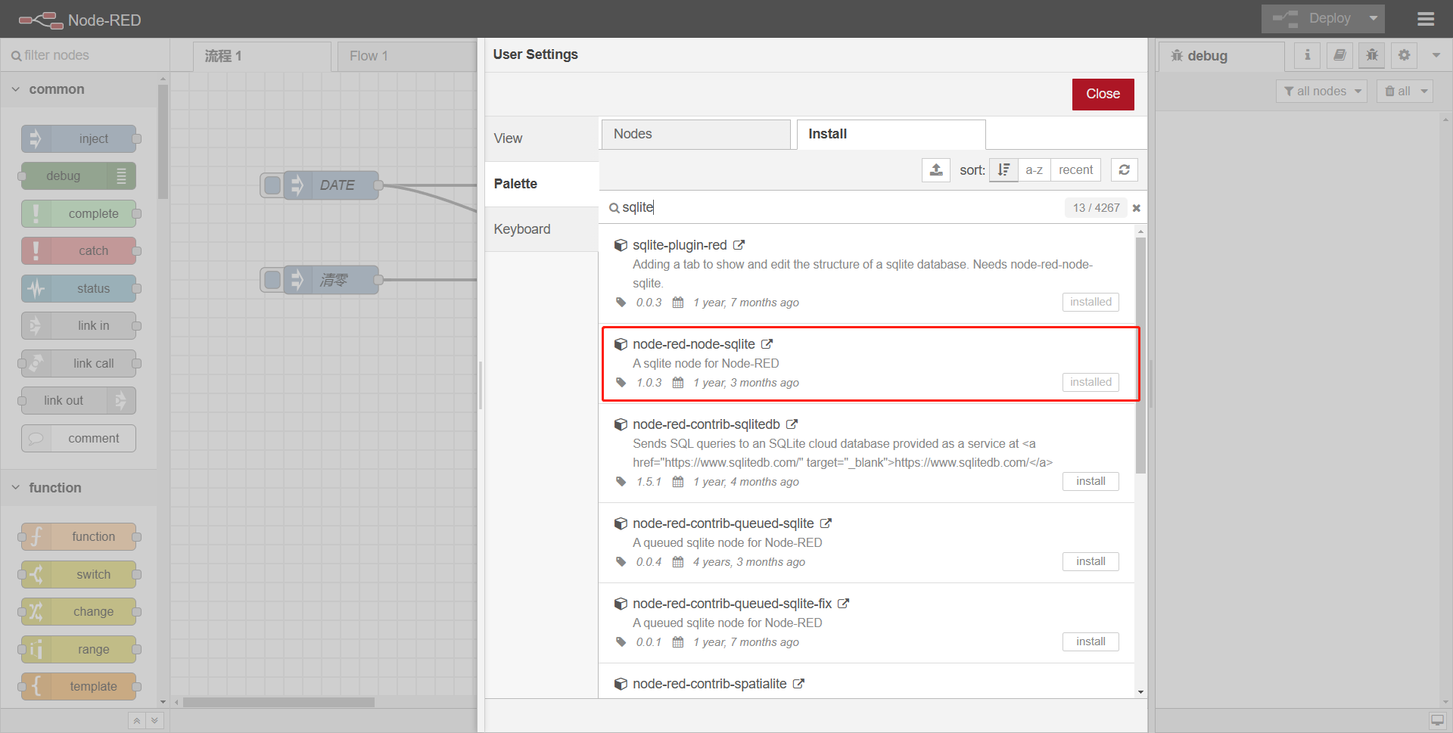Select the link out node
1453x733 pixels.
tap(79, 401)
